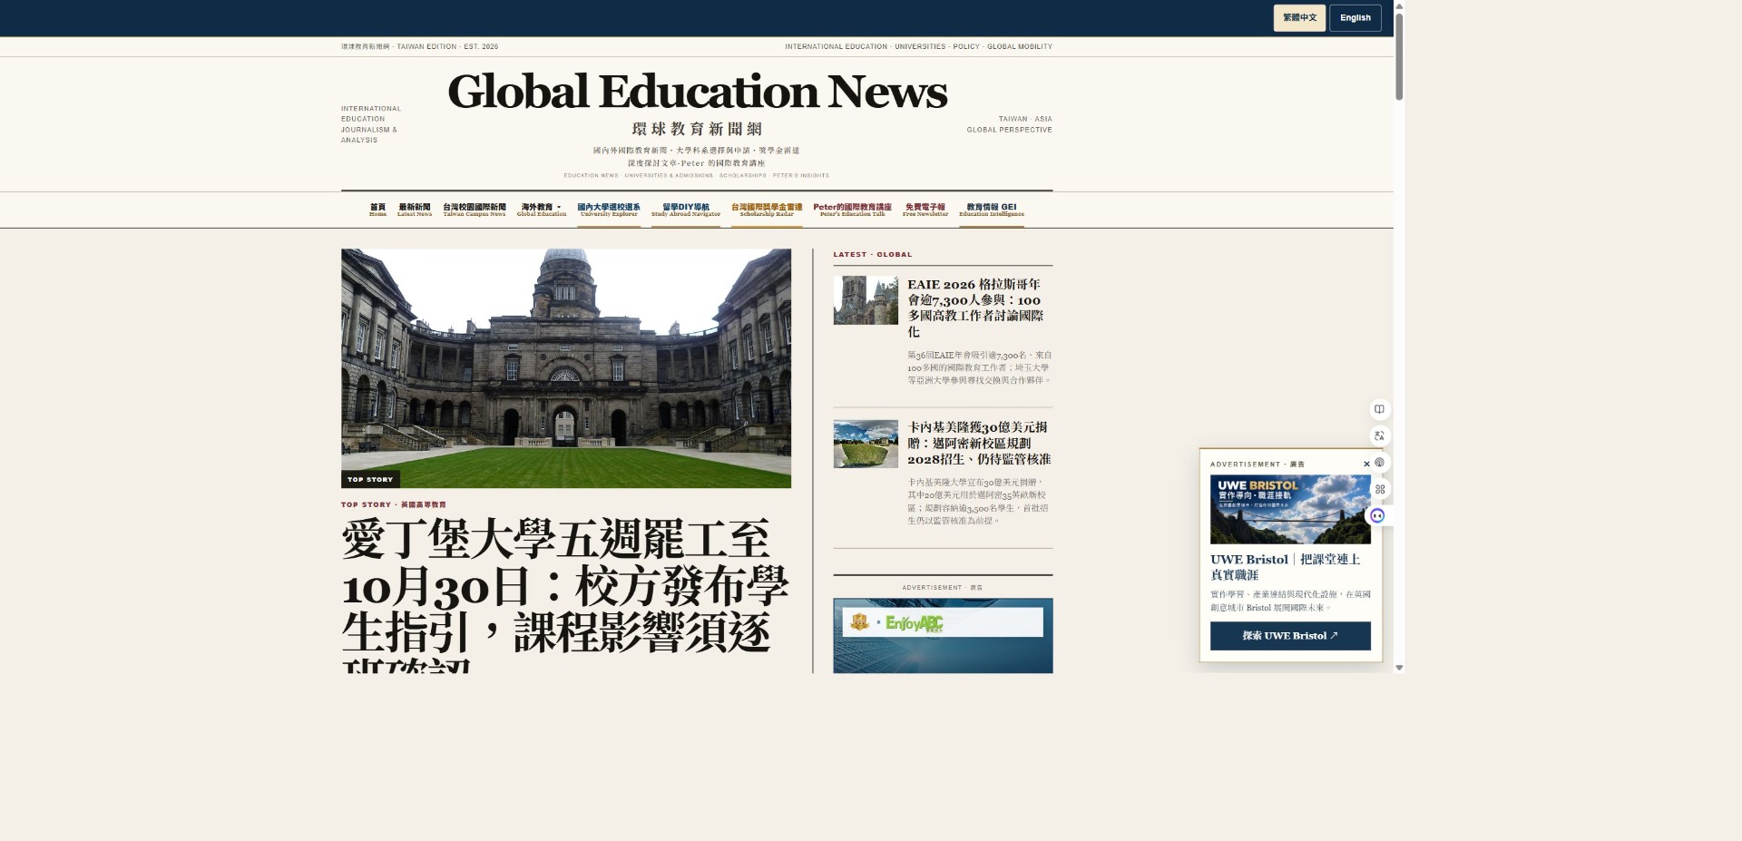
Task: Open 台灣校園國際新聞 Taiwan Campus News
Action: coord(475,210)
